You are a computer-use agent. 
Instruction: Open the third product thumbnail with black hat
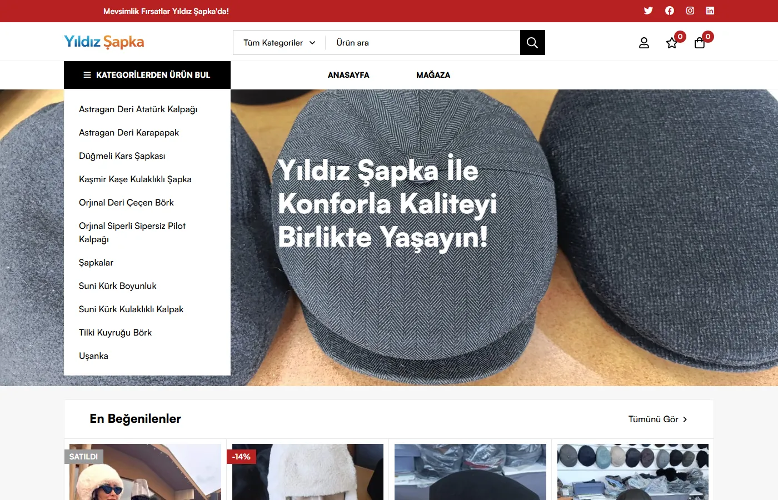point(470,472)
